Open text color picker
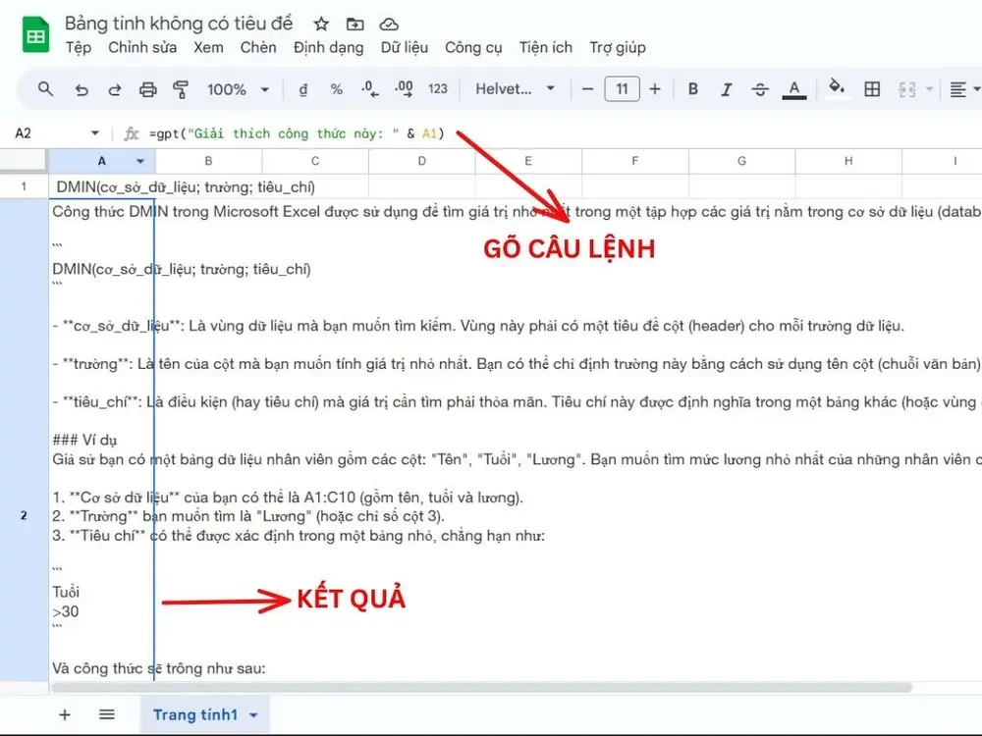 pyautogui.click(x=794, y=89)
